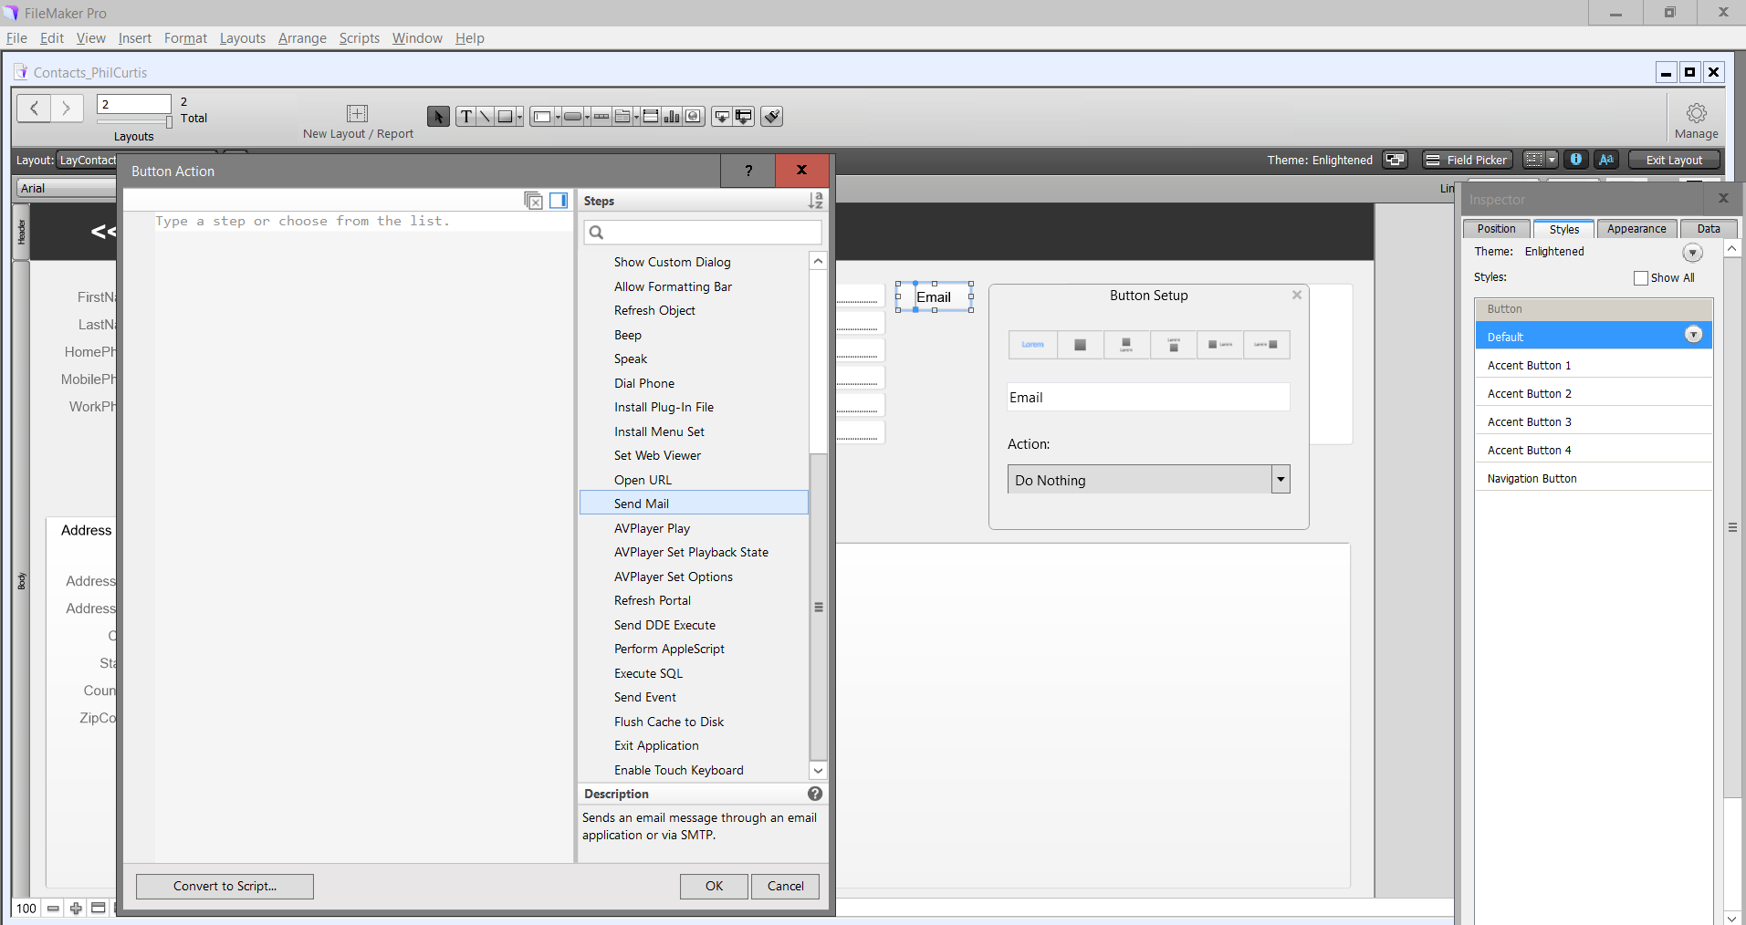Screen dimensions: 1746x925
Task: Choose label-above-icon button layout
Action: click(1174, 345)
